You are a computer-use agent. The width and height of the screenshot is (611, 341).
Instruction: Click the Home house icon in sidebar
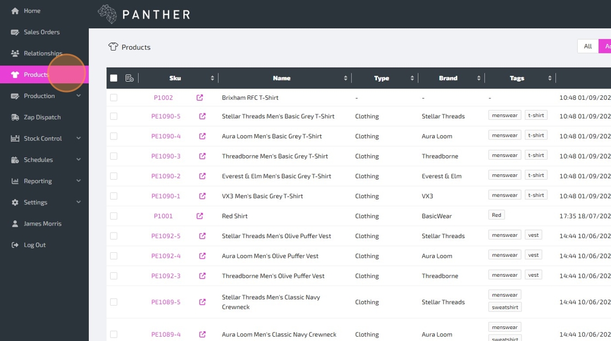click(x=15, y=11)
